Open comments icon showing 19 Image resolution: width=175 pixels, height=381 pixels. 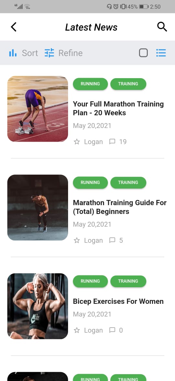(x=112, y=142)
